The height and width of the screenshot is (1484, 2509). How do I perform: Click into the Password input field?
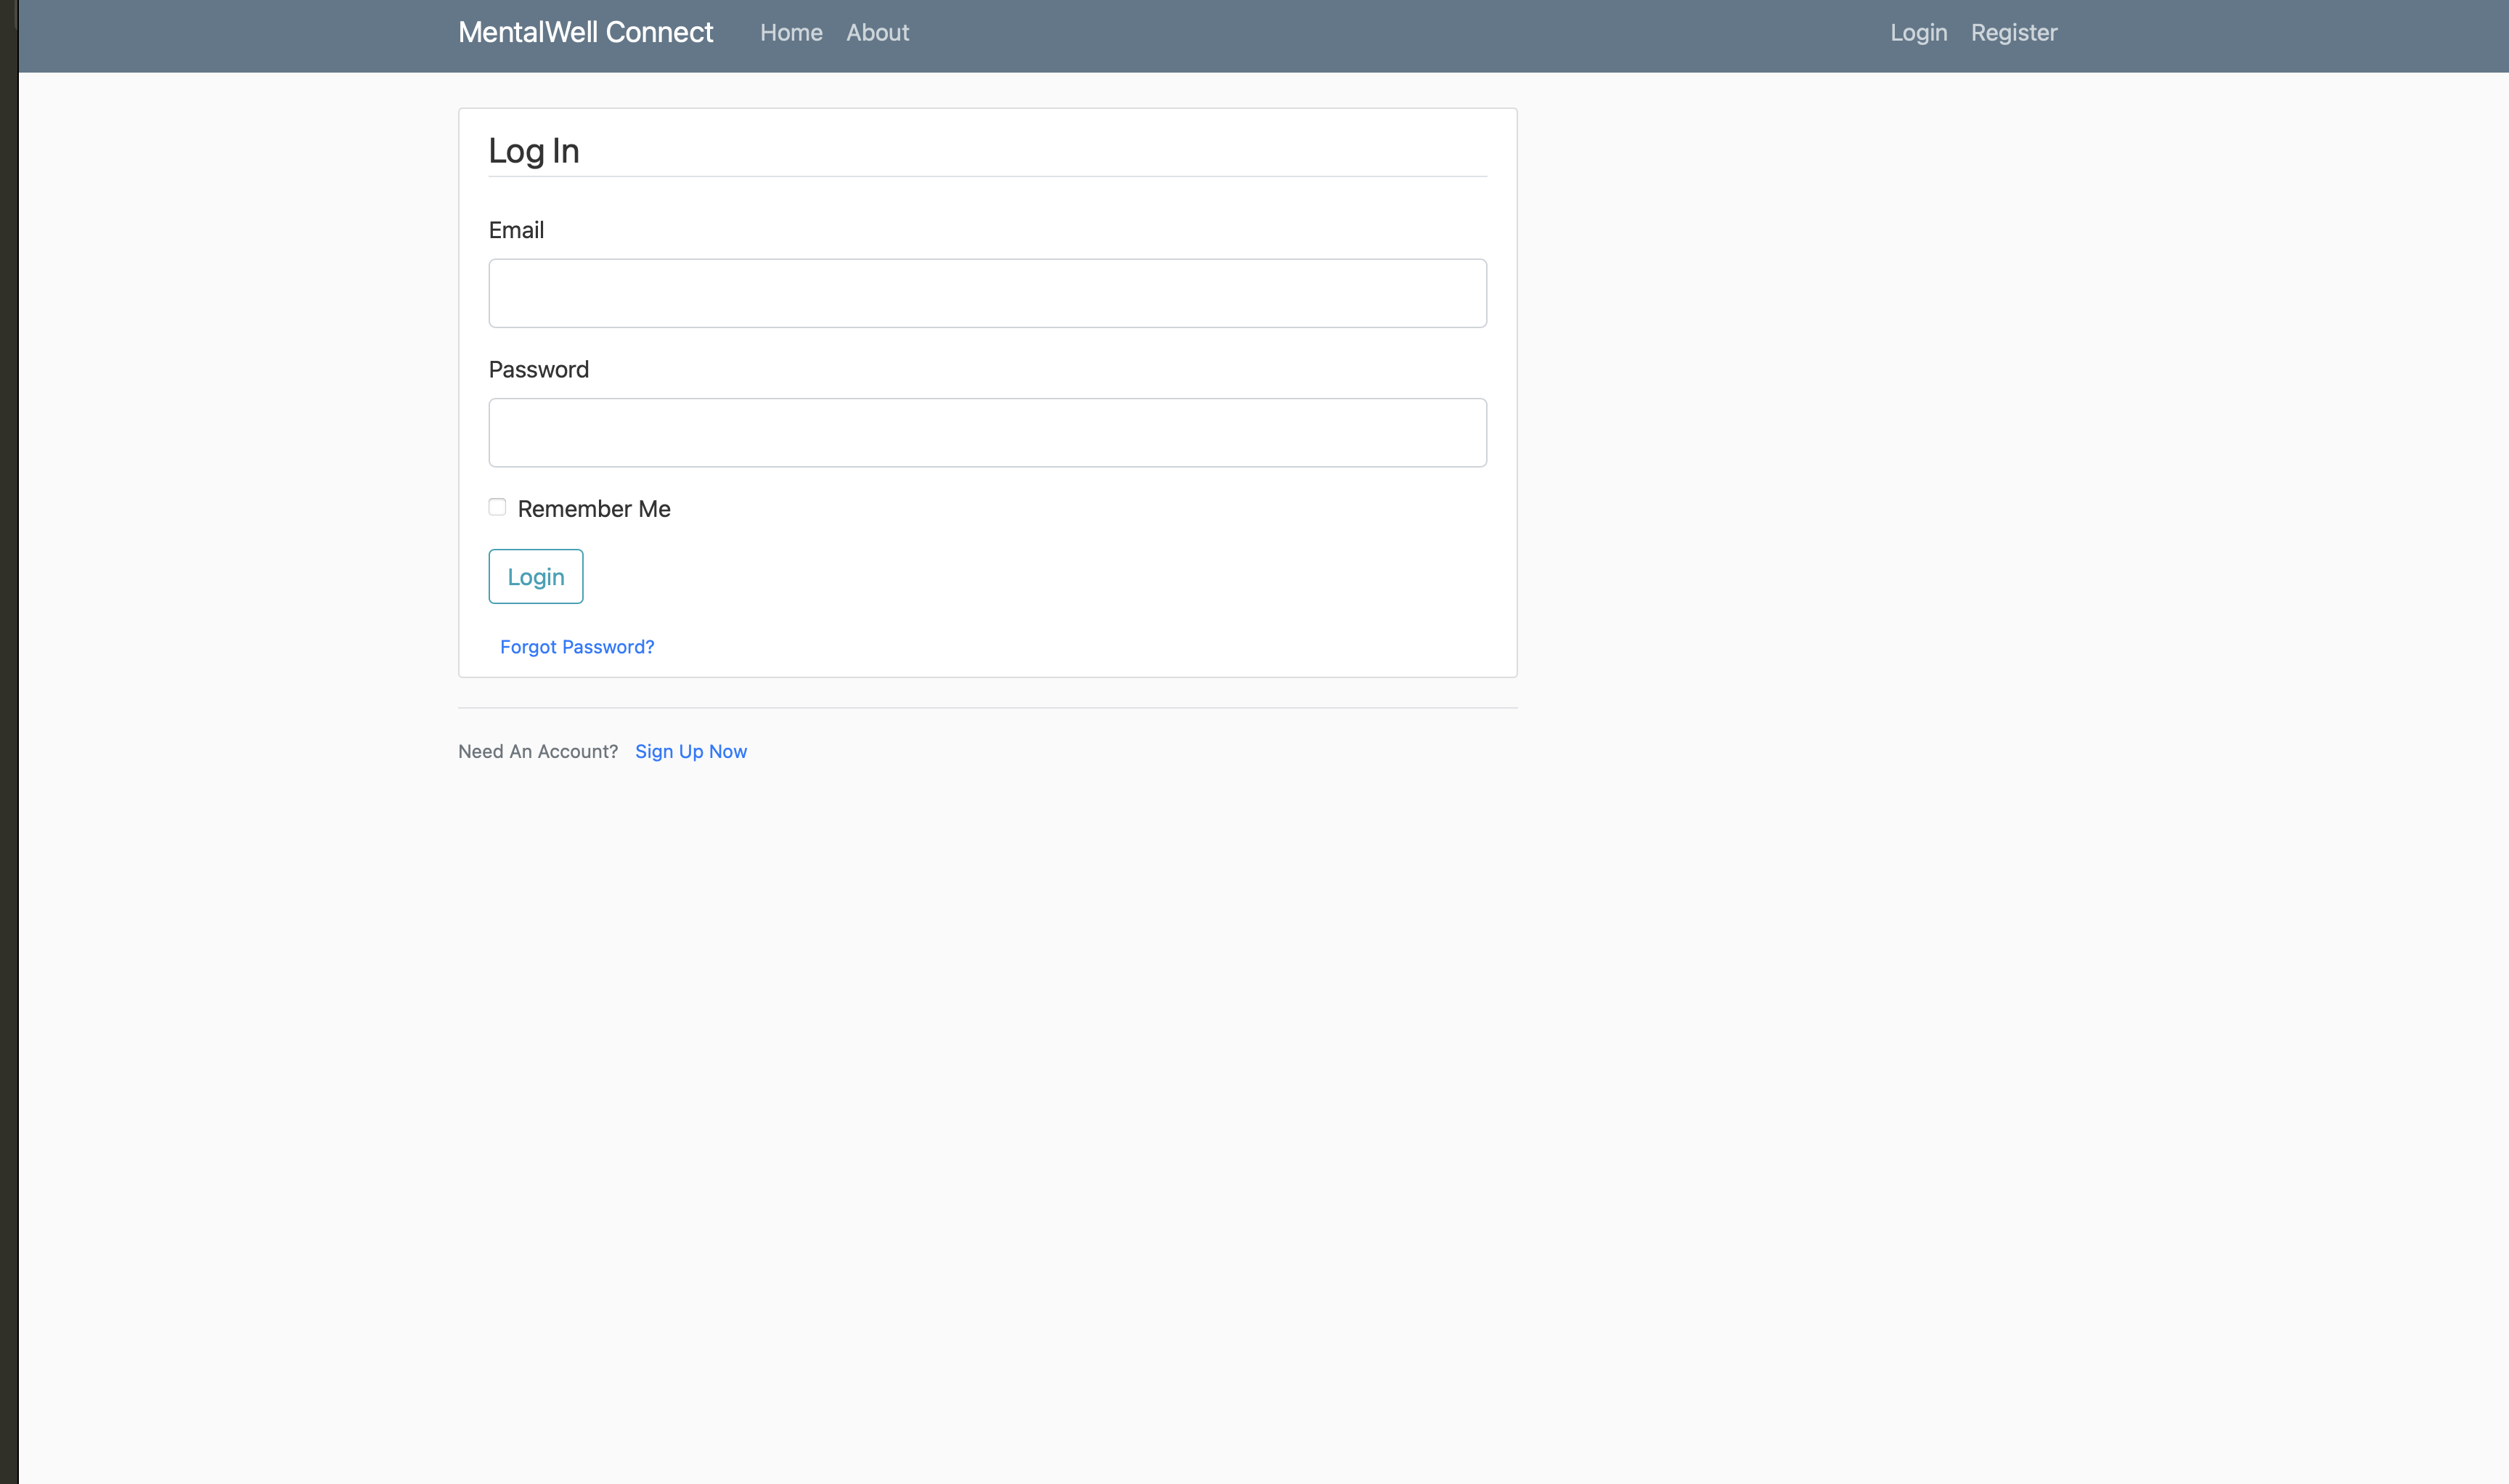tap(987, 433)
